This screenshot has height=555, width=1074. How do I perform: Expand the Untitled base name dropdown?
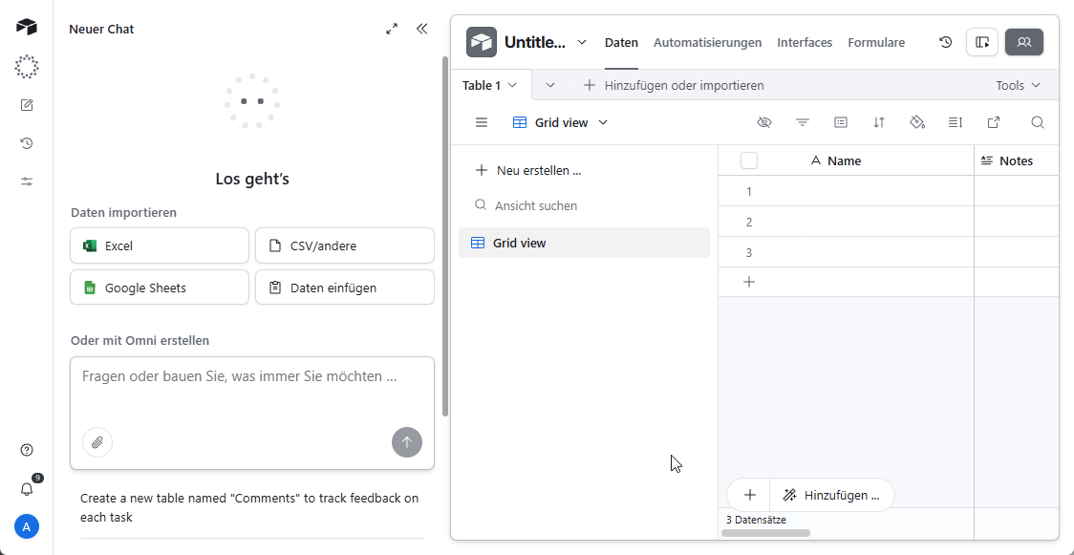[x=583, y=42]
